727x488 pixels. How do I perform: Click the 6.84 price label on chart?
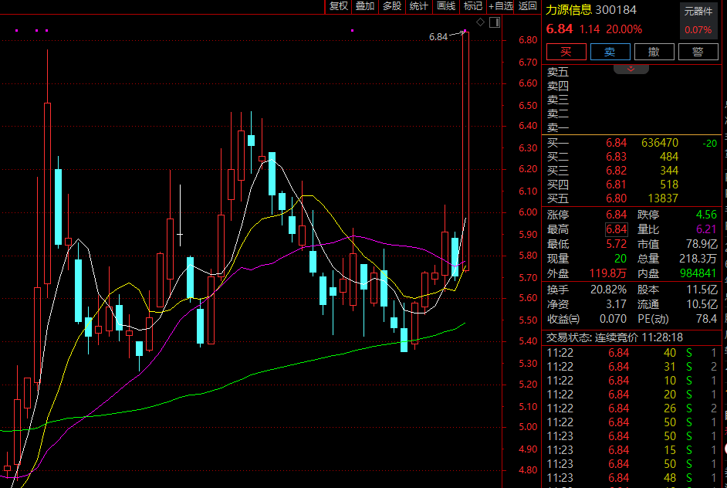(438, 36)
